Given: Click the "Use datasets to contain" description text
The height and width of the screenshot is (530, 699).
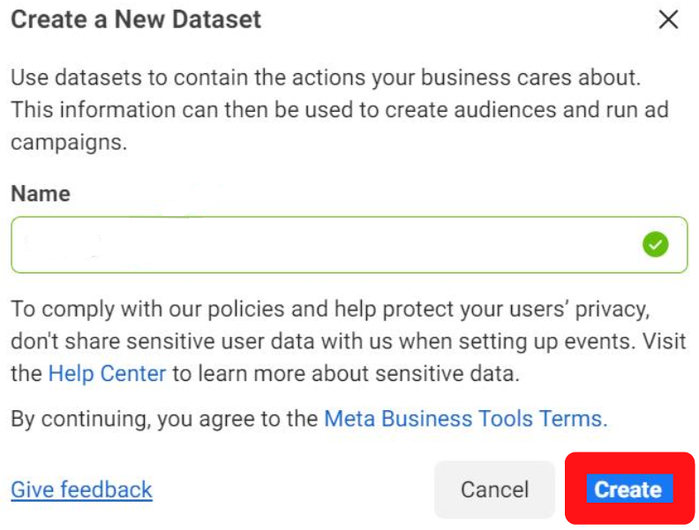Looking at the screenshot, I should point(132,78).
